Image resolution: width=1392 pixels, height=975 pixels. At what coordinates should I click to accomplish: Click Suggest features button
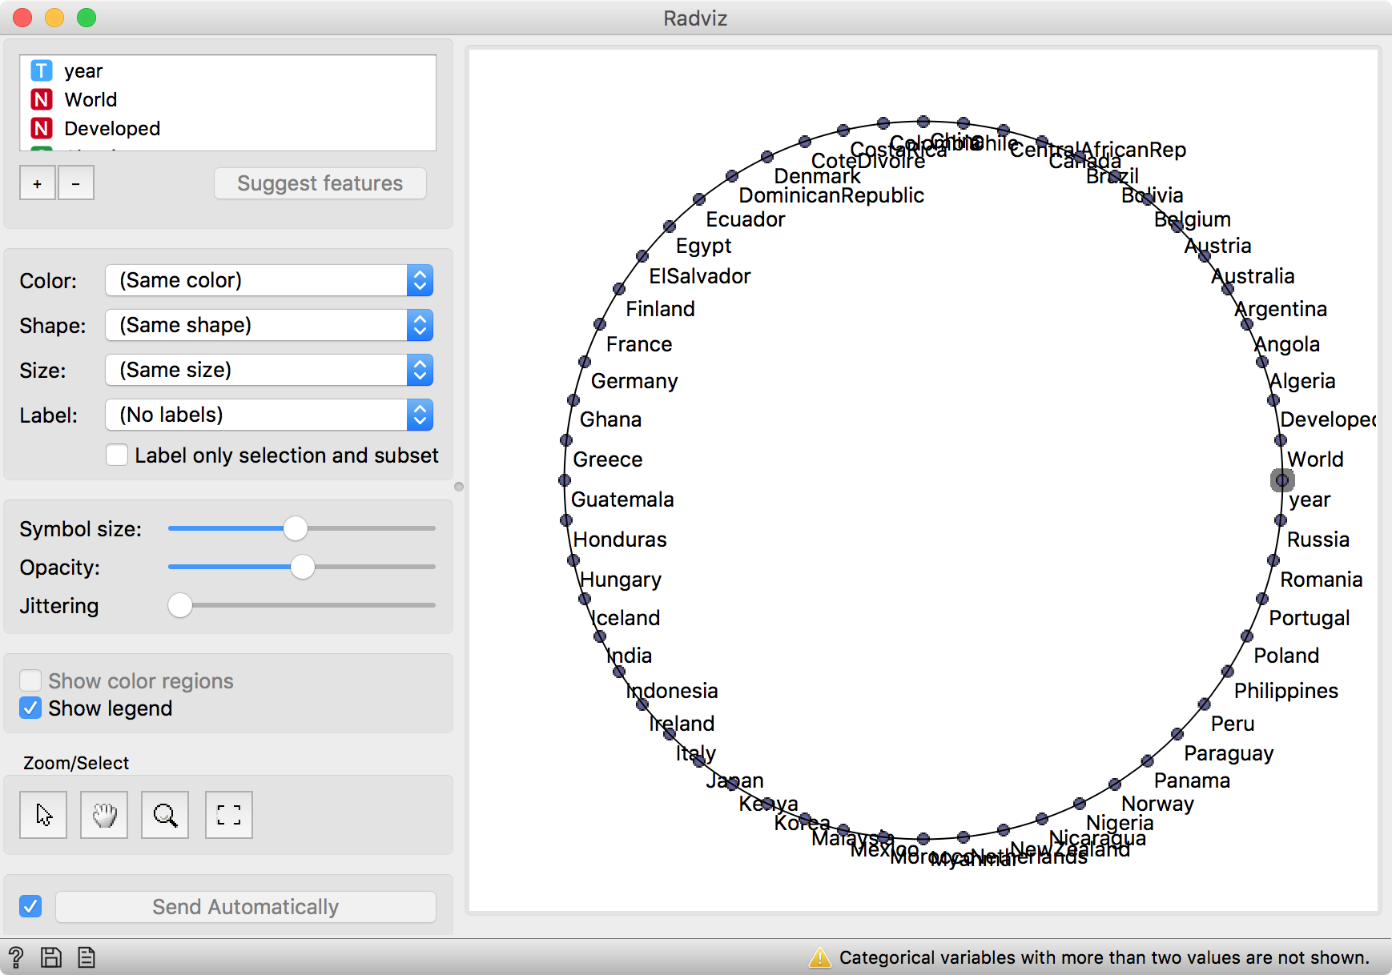[320, 183]
